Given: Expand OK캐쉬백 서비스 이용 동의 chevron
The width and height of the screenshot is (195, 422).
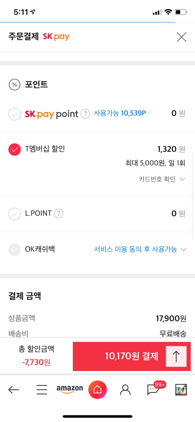Looking at the screenshot, I should coord(183,250).
